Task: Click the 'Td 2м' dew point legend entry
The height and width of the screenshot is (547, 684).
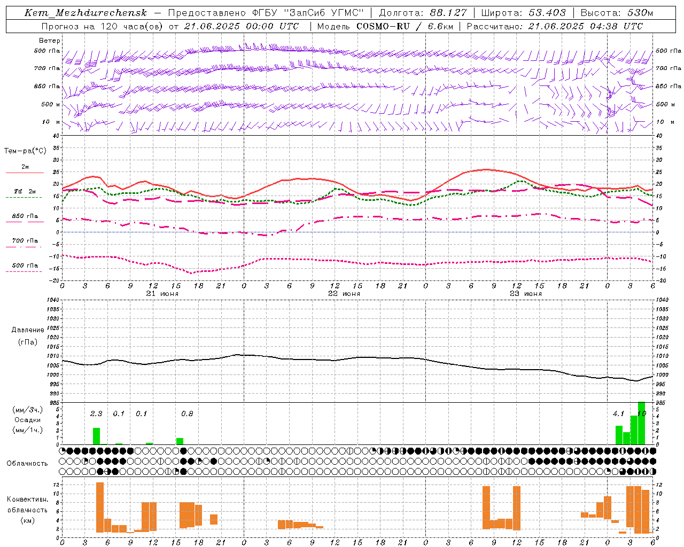Action: (25, 191)
